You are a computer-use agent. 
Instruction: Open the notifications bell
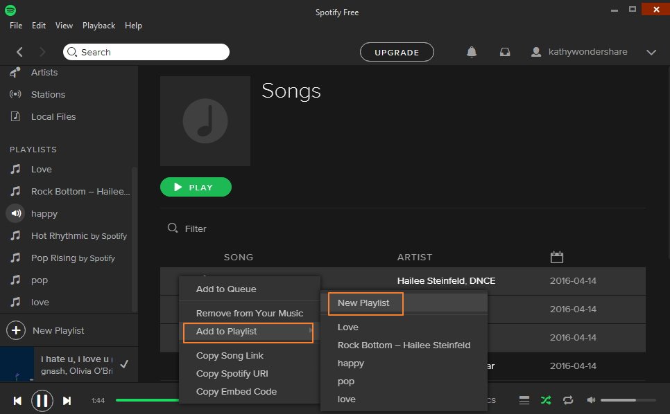pyautogui.click(x=472, y=52)
